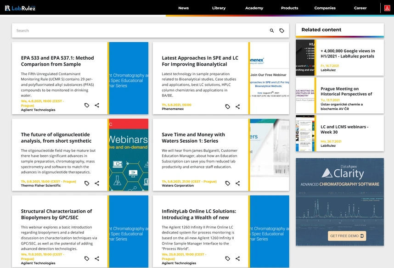Click Phenomenex webinar image on SPE card
This screenshot has height=268, width=394.
tap(270, 78)
